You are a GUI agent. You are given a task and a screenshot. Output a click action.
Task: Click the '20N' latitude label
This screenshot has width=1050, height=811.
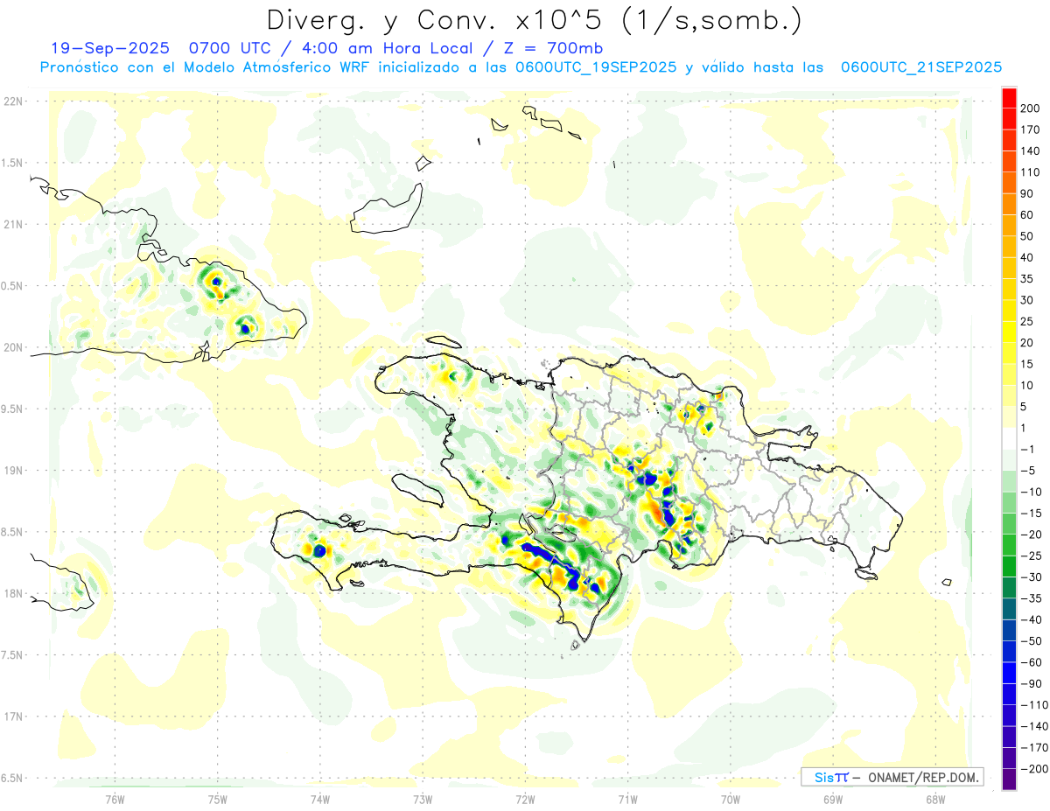click(13, 347)
